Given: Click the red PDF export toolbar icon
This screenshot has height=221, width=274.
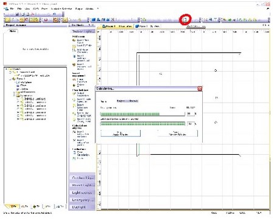Looking at the screenshot, I should (33, 14).
